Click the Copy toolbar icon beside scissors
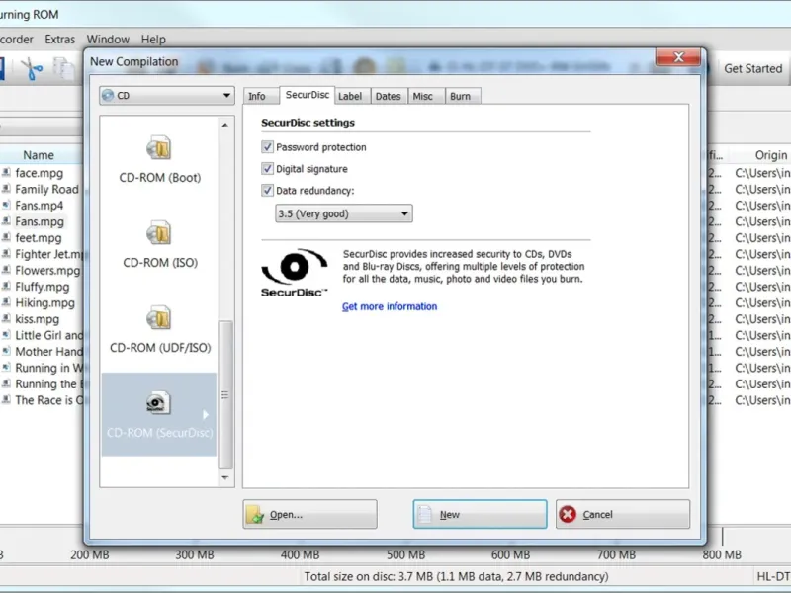This screenshot has width=791, height=593. pyautogui.click(x=63, y=69)
